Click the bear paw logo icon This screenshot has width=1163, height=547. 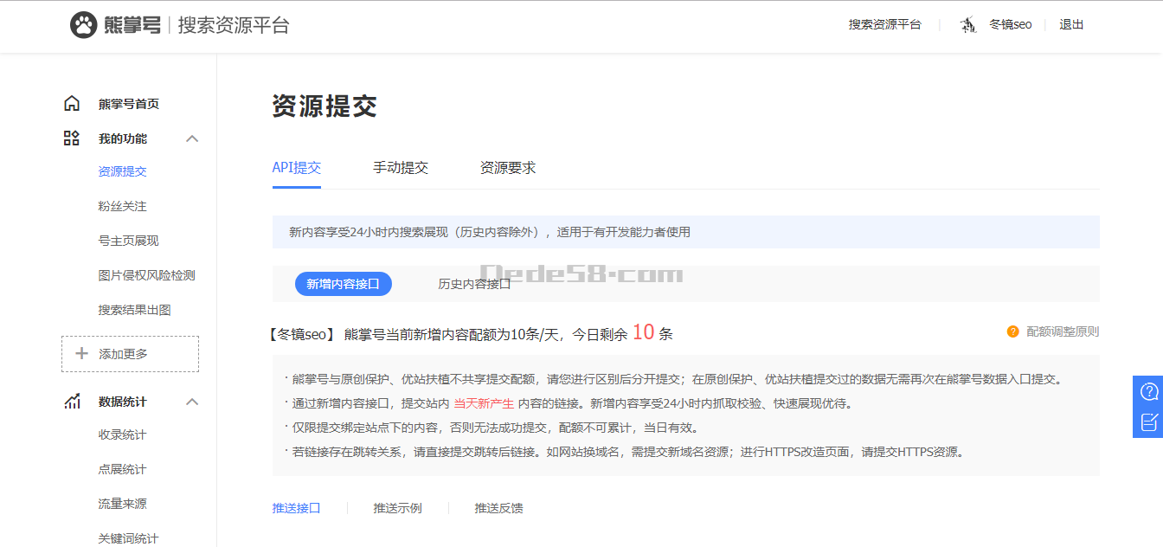84,25
